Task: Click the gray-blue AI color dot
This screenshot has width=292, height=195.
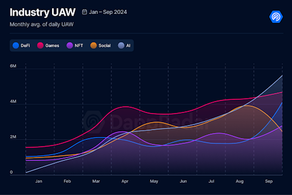Action: point(121,45)
